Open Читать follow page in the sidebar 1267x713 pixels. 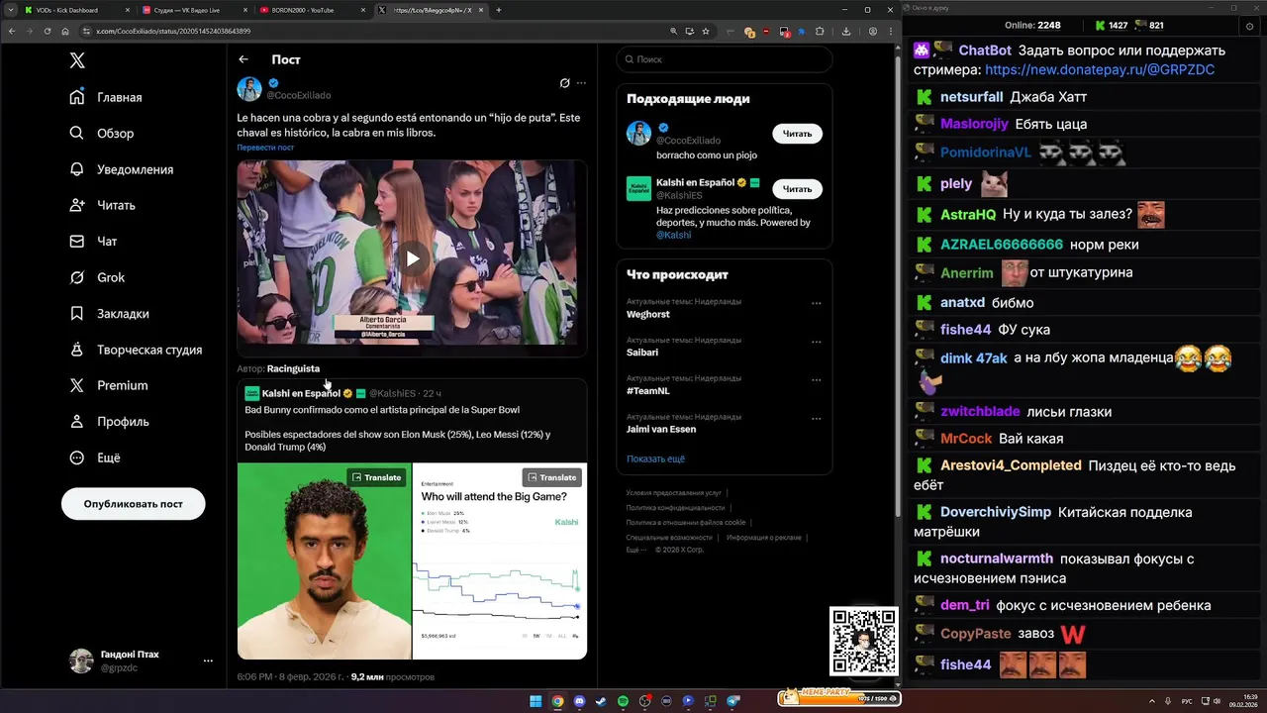[x=102, y=205]
